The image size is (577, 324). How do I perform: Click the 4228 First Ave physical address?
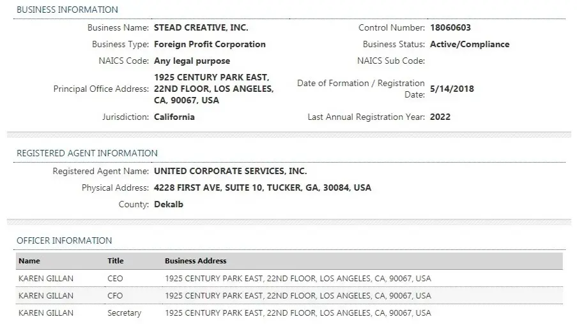(263, 188)
